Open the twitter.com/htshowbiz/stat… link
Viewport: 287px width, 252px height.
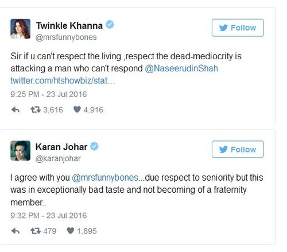point(63,81)
